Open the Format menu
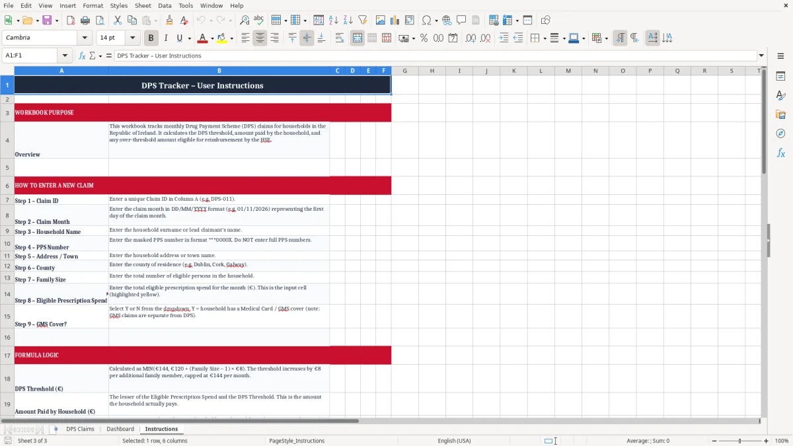The image size is (793, 446). [x=93, y=5]
